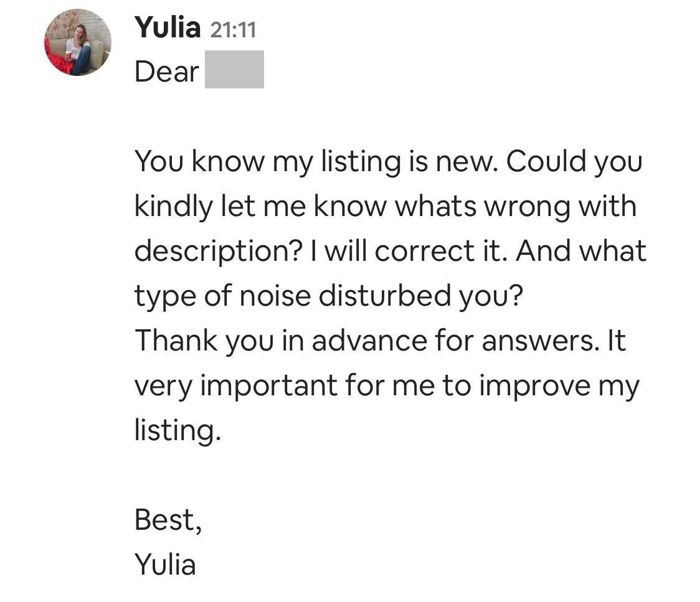Image resolution: width=700 pixels, height=602 pixels.
Task: Click the Yulia signature at the bottom
Action: tap(165, 565)
